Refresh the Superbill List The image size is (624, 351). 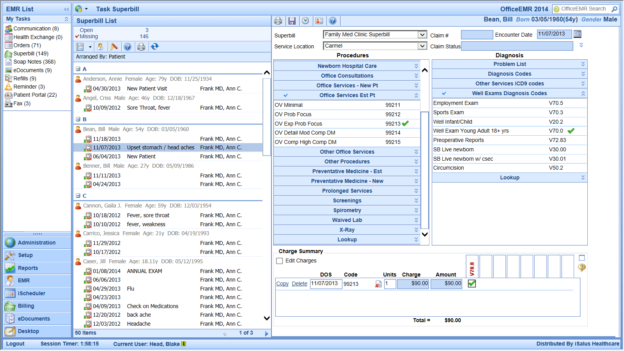point(155,47)
